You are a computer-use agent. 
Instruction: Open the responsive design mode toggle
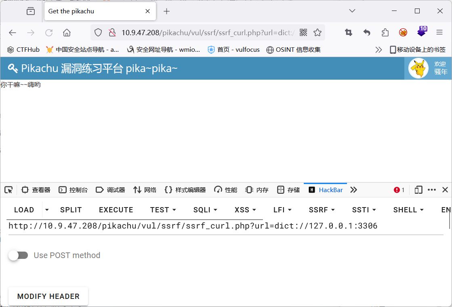pos(418,189)
